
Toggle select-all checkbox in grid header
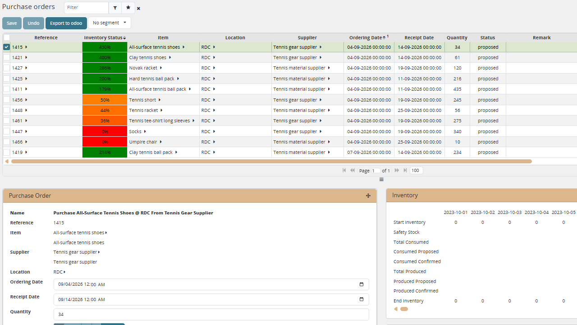pyautogui.click(x=7, y=37)
